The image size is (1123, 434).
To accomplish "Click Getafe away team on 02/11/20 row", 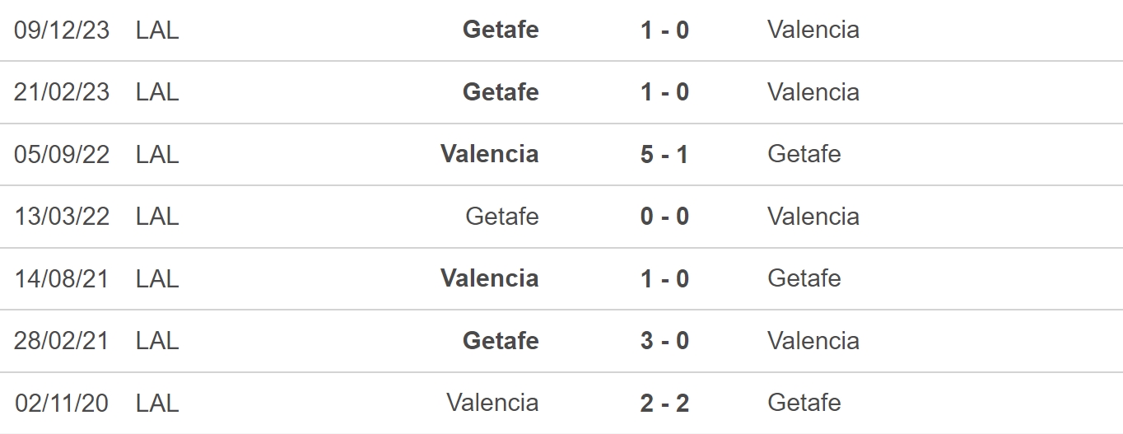I will (x=804, y=403).
